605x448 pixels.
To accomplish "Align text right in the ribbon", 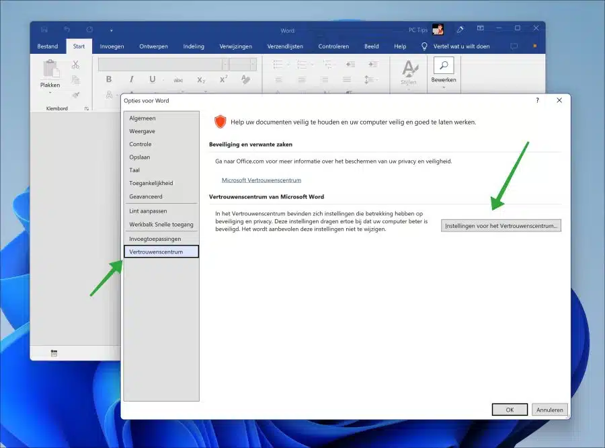I will coord(324,79).
